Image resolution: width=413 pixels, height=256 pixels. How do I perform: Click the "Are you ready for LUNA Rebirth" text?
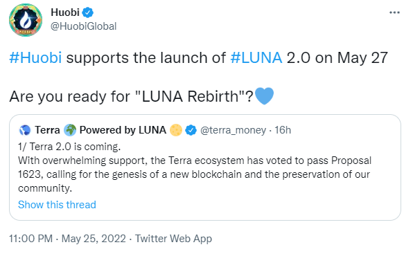pos(131,96)
